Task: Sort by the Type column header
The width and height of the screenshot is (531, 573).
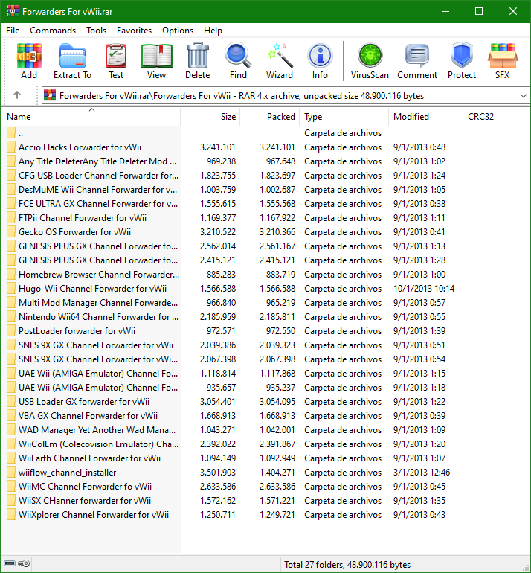Action: (x=344, y=117)
